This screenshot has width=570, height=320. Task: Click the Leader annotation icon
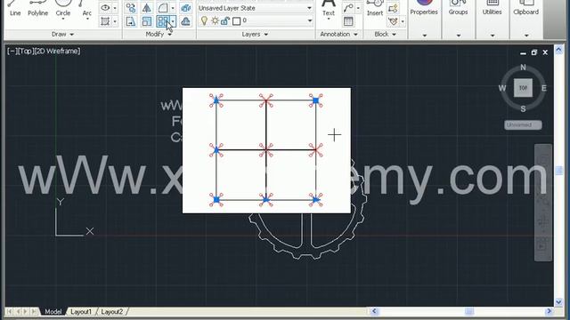tap(348, 8)
